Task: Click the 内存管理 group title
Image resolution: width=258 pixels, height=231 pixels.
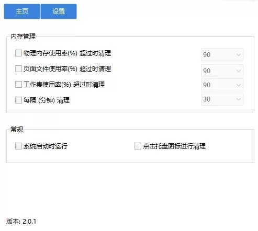Action: (23, 37)
